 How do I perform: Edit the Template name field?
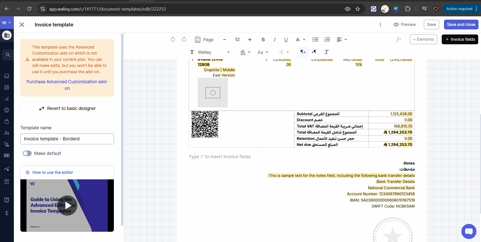coord(67,139)
